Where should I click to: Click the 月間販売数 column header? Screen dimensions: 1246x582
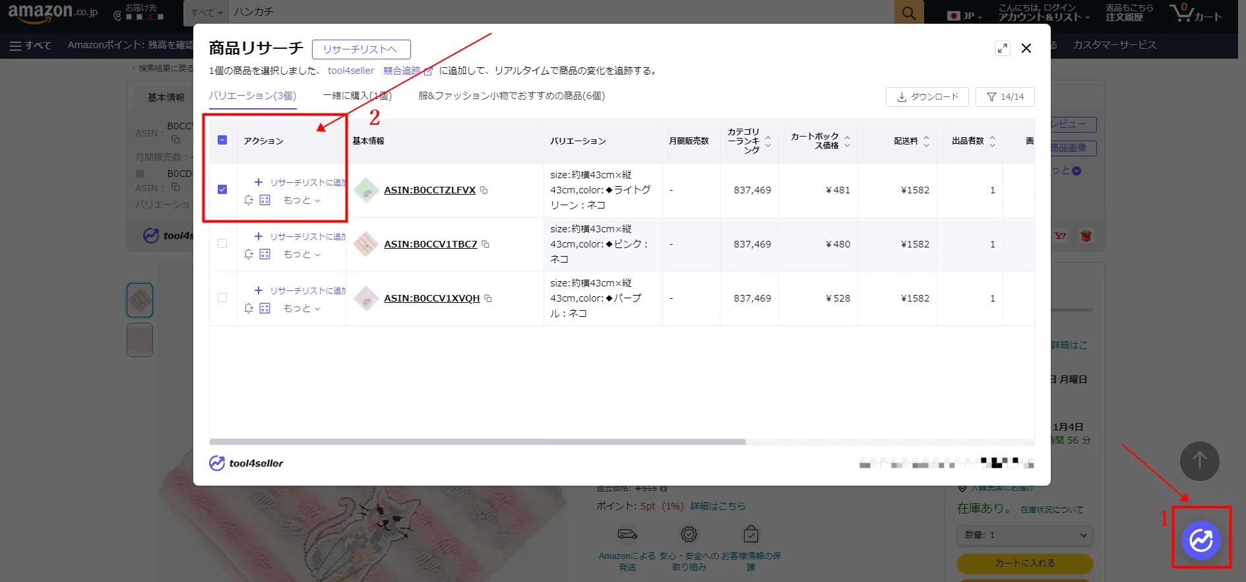(689, 141)
